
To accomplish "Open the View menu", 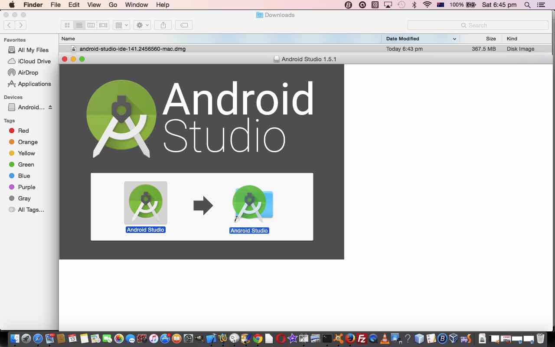I will pyautogui.click(x=94, y=5).
